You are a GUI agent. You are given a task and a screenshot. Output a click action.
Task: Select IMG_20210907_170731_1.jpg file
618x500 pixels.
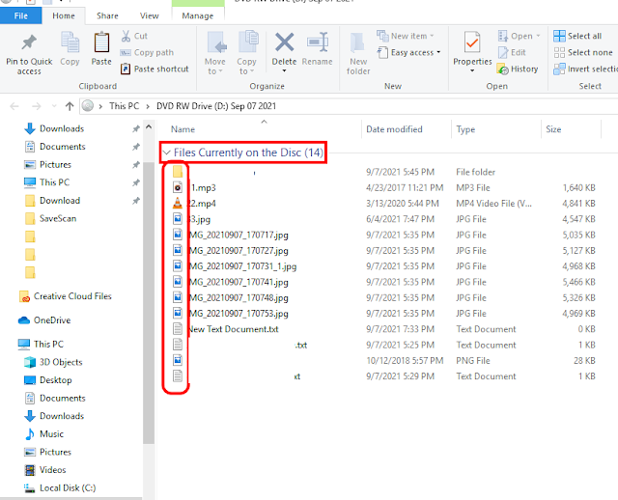(x=235, y=266)
